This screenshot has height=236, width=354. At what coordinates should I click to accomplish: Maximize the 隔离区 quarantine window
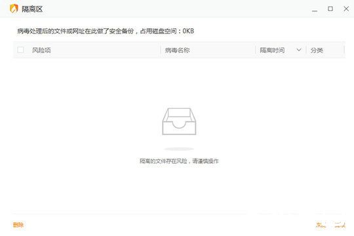(x=330, y=9)
